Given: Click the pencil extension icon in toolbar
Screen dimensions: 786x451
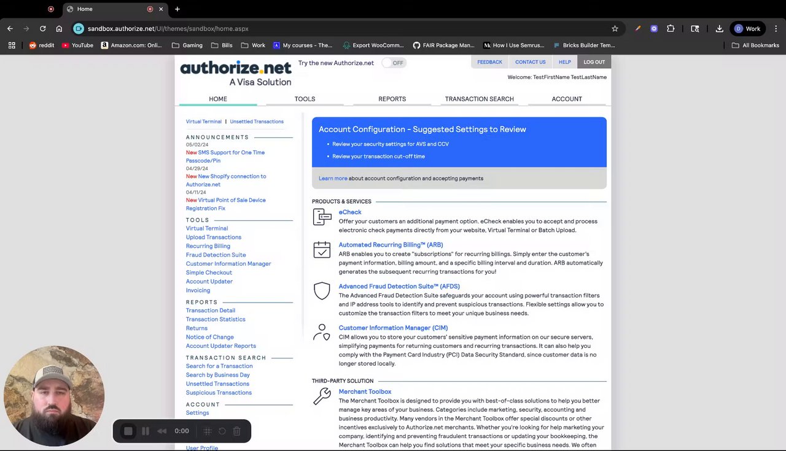Looking at the screenshot, I should click(x=638, y=28).
